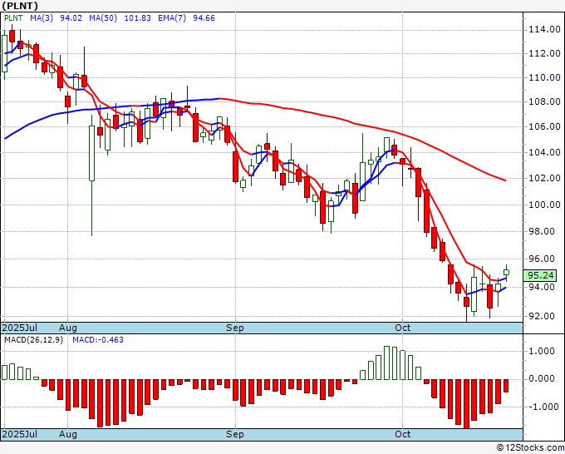Click Sep on the price chart date axis
The width and height of the screenshot is (565, 454).
[x=235, y=328]
